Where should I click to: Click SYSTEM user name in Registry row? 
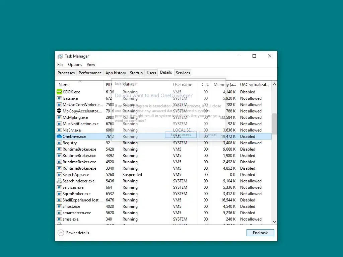180,143
